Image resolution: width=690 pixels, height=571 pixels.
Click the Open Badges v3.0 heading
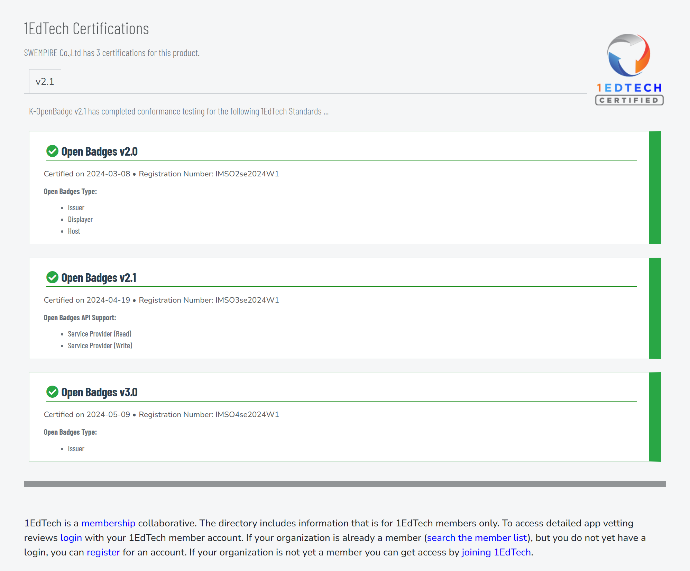(x=99, y=392)
